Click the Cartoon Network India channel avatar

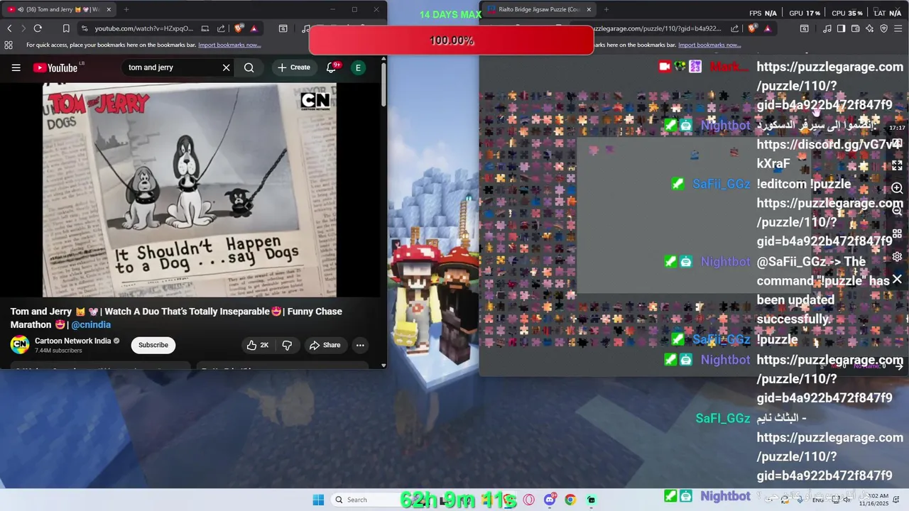pyautogui.click(x=20, y=345)
